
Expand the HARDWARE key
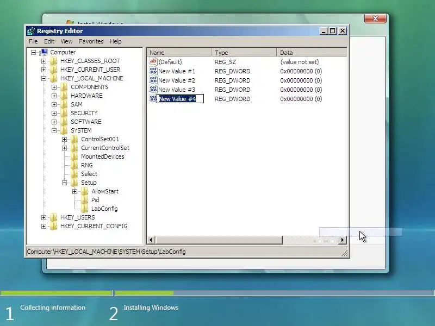(54, 96)
